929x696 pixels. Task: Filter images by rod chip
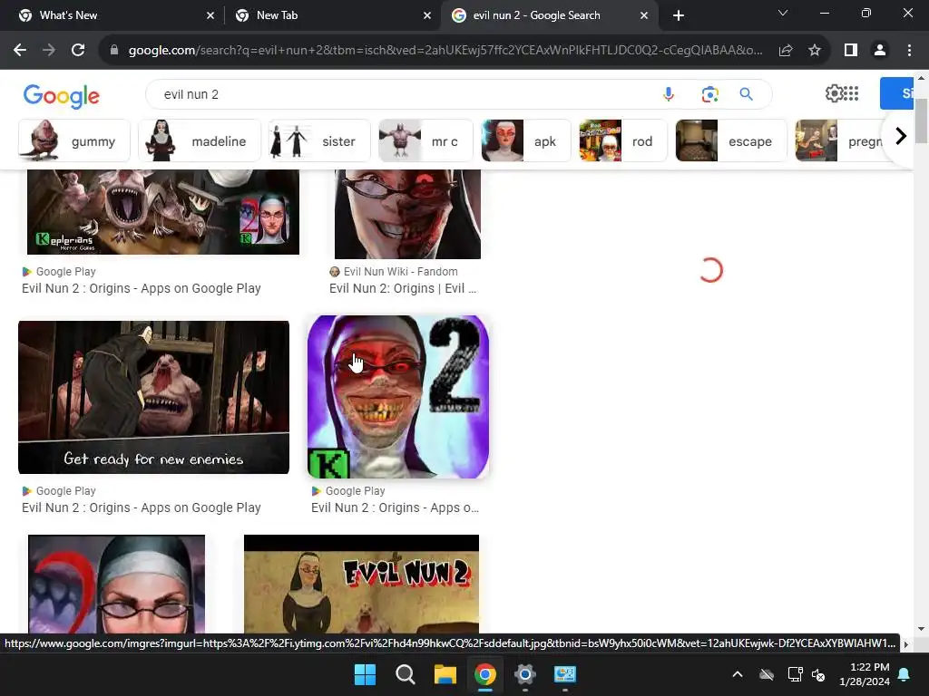point(623,140)
